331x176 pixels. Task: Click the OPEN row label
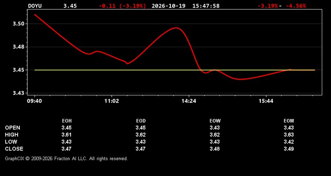(x=13, y=128)
